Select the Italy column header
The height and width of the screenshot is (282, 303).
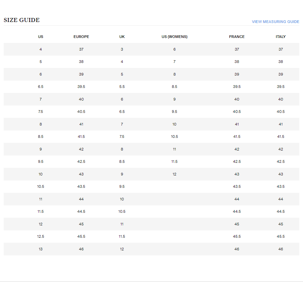point(281,37)
